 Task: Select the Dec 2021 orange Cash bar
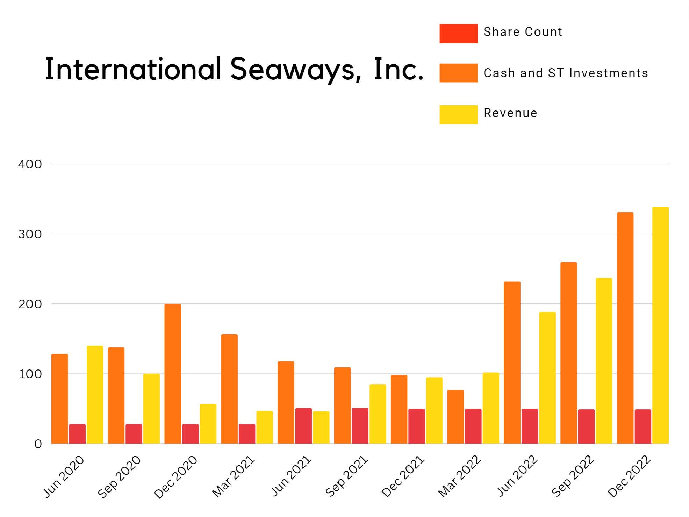[x=399, y=409]
